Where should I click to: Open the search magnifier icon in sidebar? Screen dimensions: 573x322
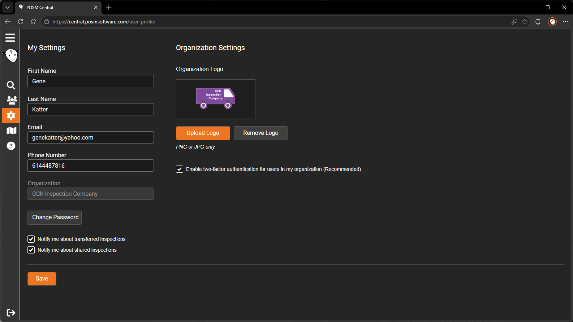[11, 85]
